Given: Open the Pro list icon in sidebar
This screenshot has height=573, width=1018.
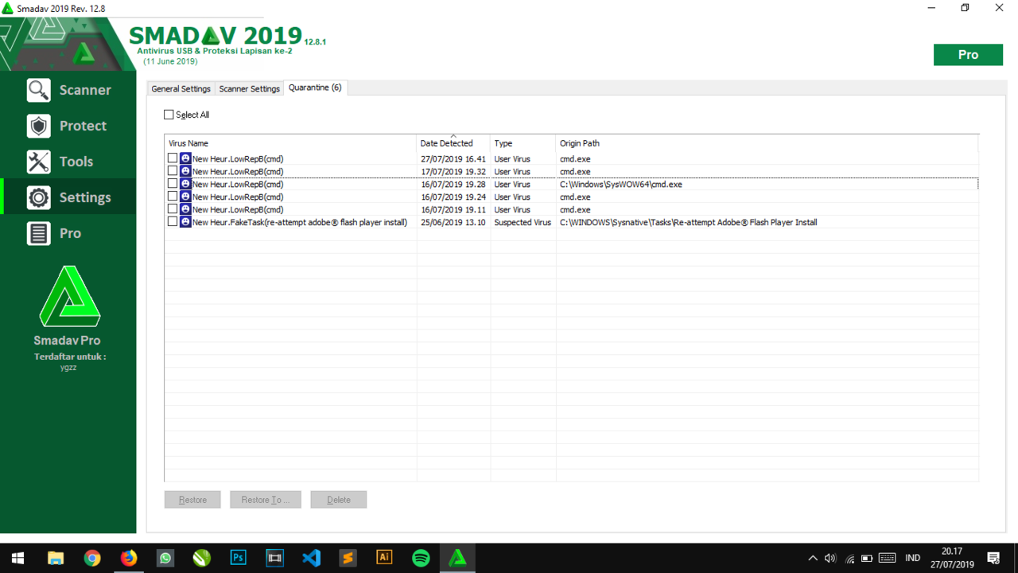Looking at the screenshot, I should pos(38,233).
